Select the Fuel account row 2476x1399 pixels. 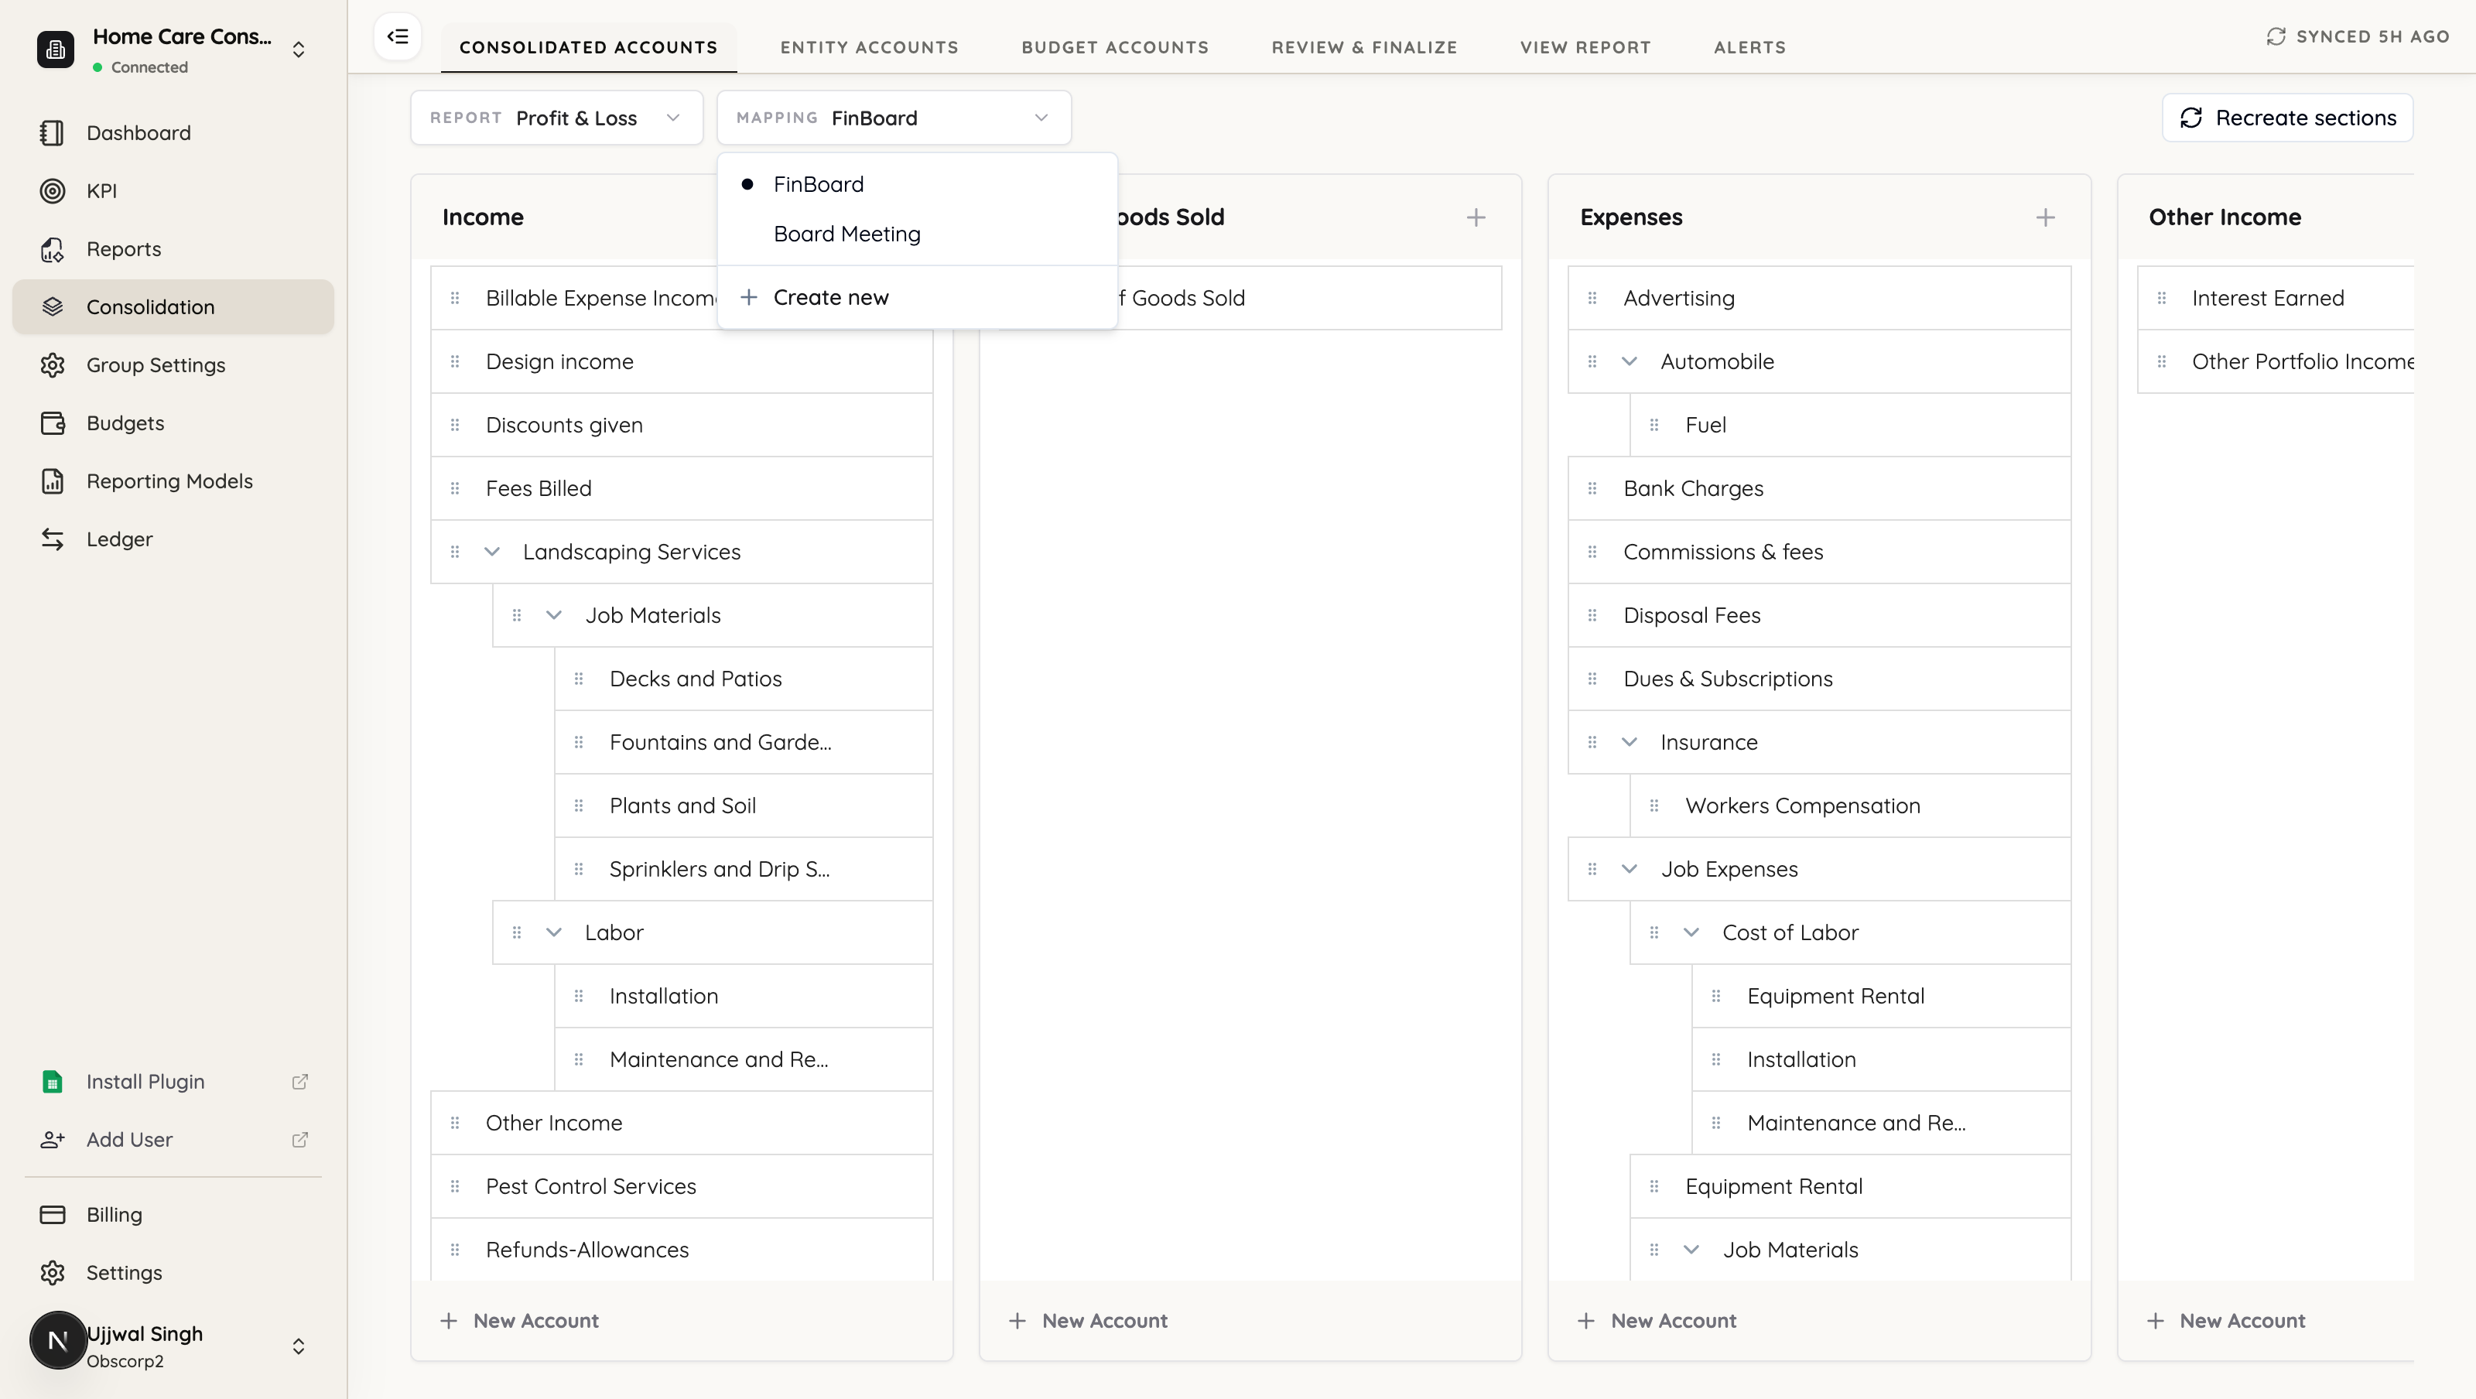click(x=1850, y=425)
